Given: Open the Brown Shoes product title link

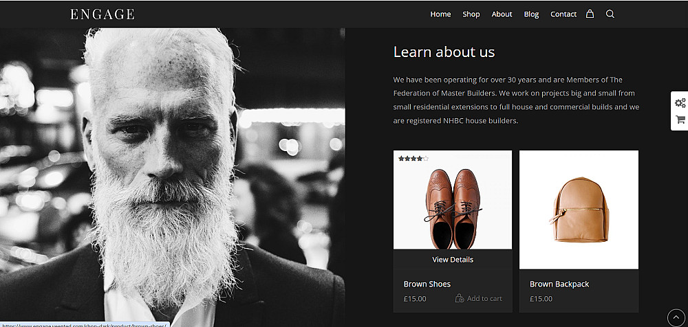Looking at the screenshot, I should tap(427, 284).
